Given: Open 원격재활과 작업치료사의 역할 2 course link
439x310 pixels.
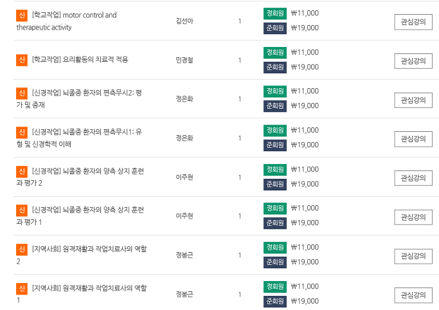Looking at the screenshot, I should 82,255.
